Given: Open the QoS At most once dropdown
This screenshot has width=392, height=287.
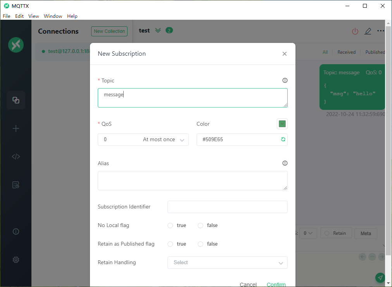Looking at the screenshot, I should tap(143, 140).
